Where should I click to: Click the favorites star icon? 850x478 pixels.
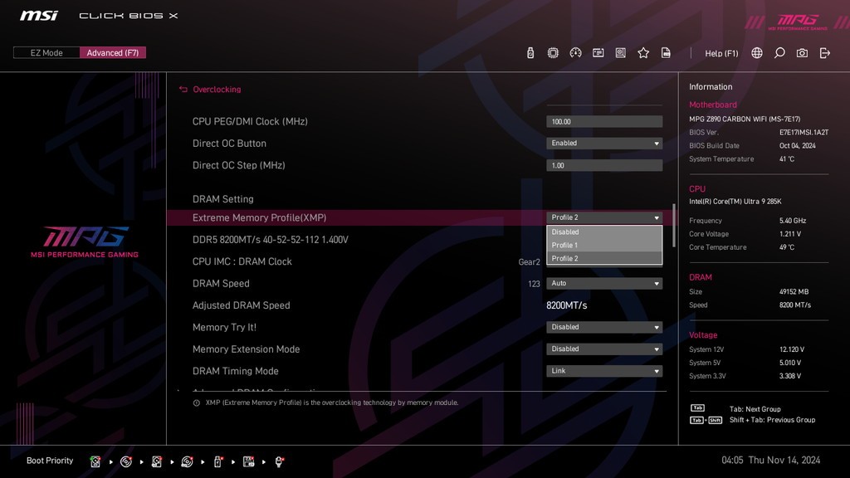click(643, 53)
